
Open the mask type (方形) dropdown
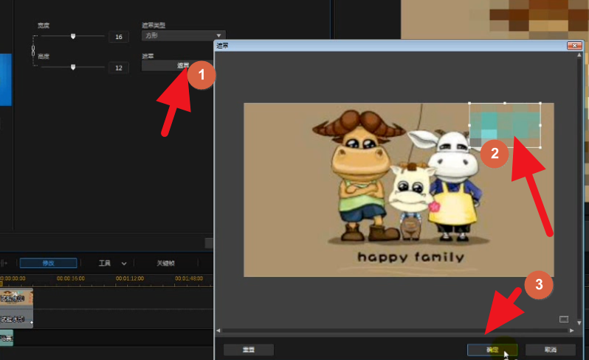coord(183,35)
